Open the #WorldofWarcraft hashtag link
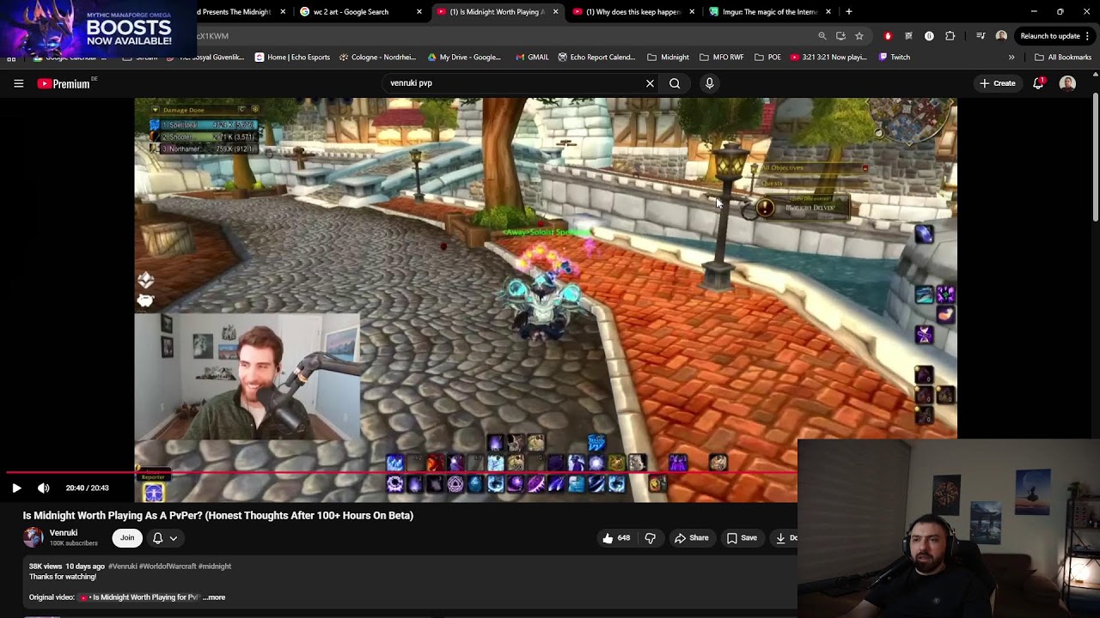This screenshot has width=1100, height=618. pos(168,566)
